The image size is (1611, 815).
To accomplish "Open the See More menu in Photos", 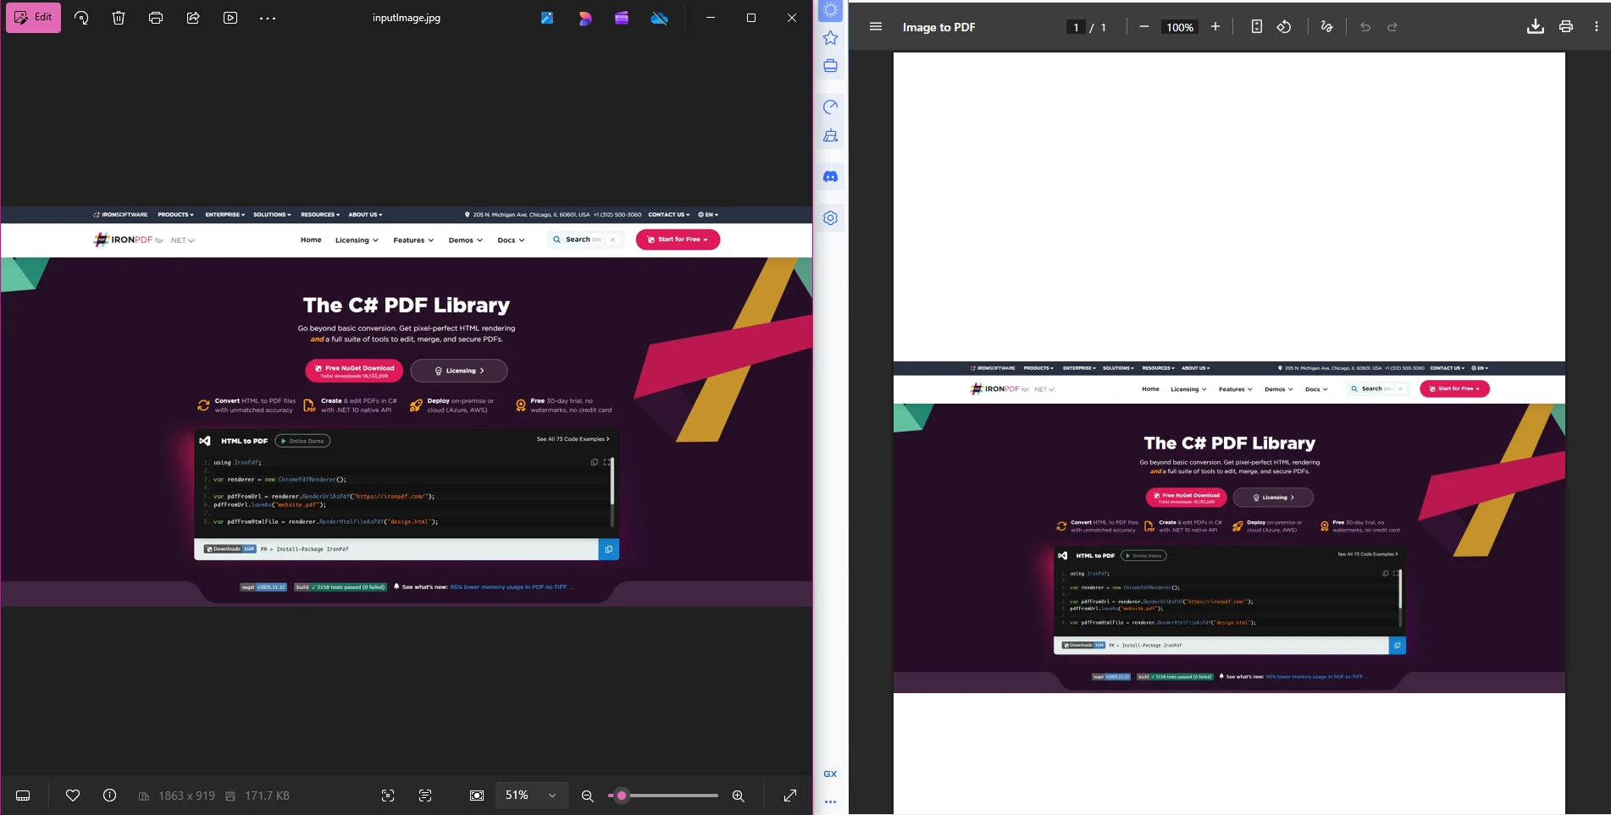I will coord(268,17).
